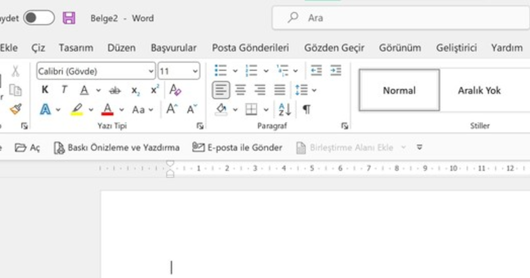The width and height of the screenshot is (530, 278).
Task: Click the center alignment icon
Action: [x=240, y=90]
